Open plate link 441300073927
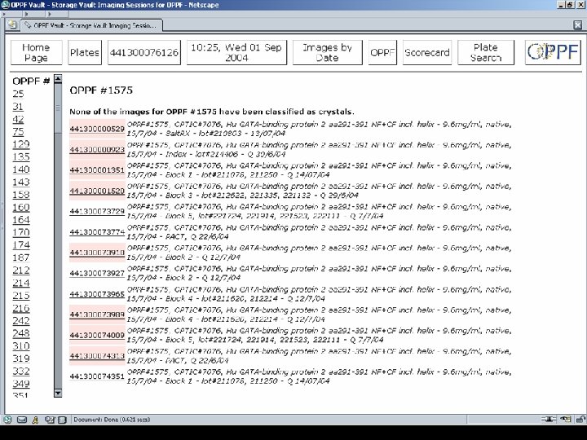The image size is (587, 440). 97,273
